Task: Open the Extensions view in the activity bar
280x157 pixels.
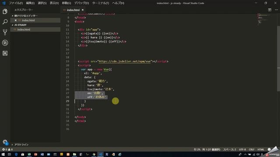Action: [5, 53]
